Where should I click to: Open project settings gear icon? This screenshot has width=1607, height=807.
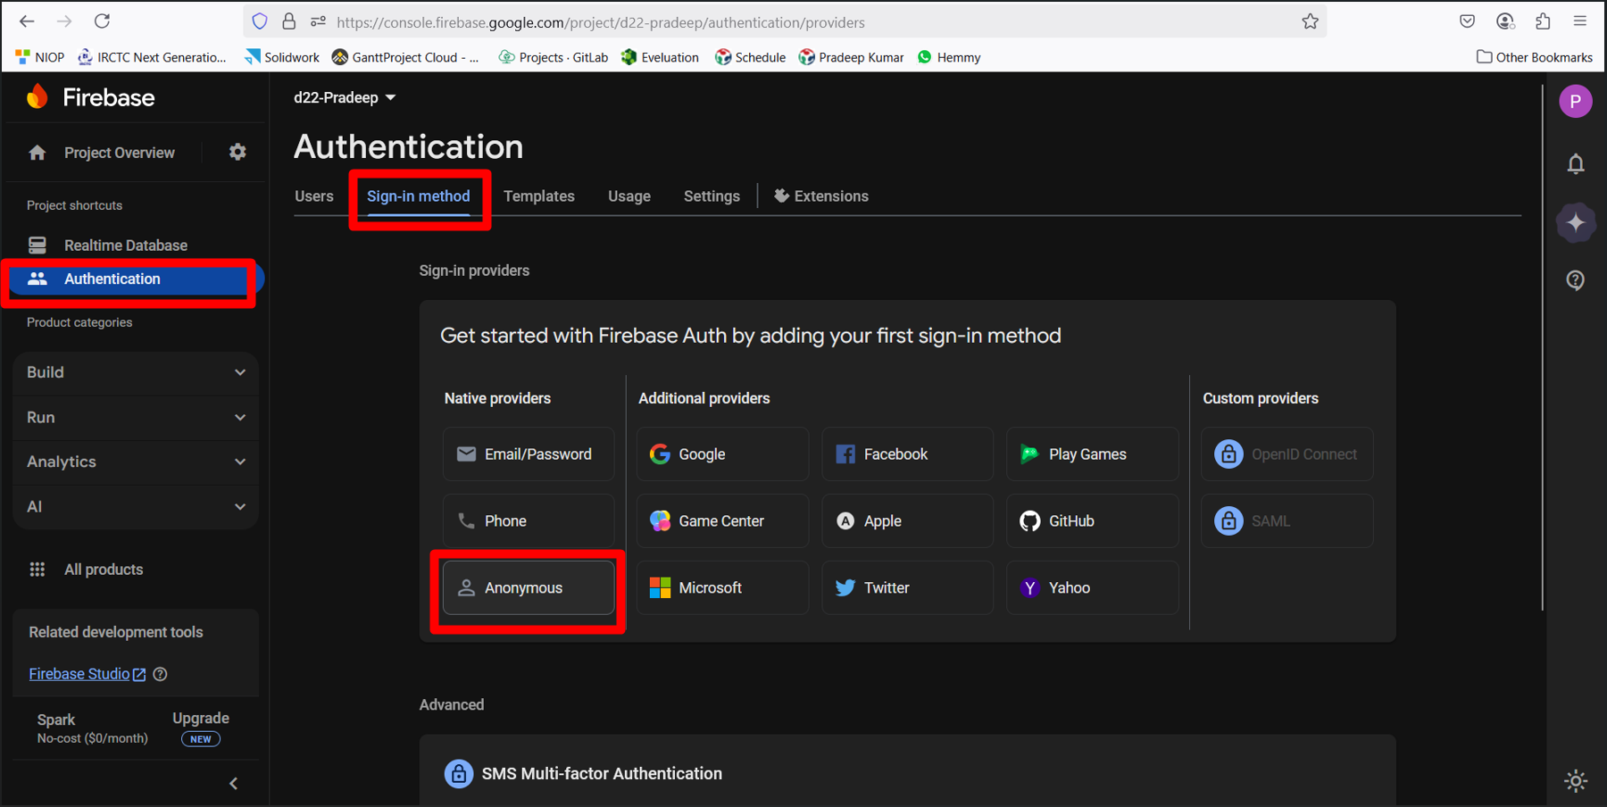(x=237, y=153)
